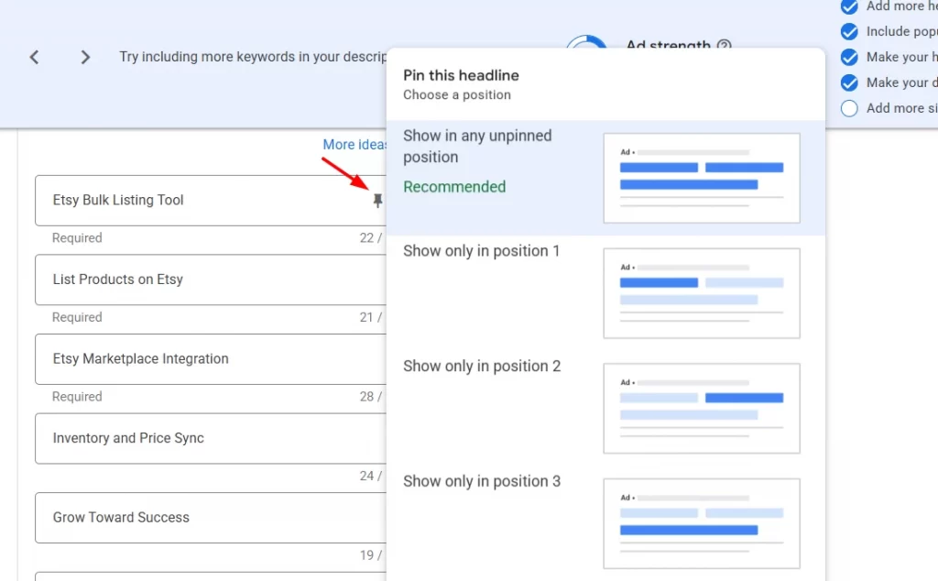
Task: Click the checkmark beside 'Include popular' suggestion
Action: point(849,31)
